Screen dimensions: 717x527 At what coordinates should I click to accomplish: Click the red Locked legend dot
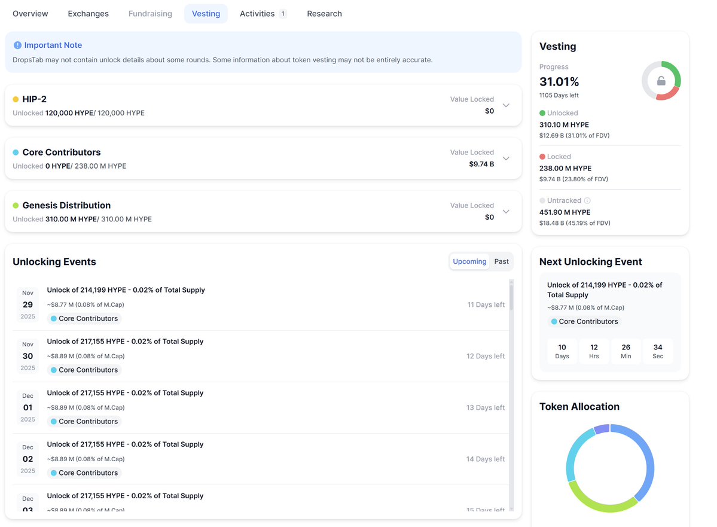pos(542,157)
